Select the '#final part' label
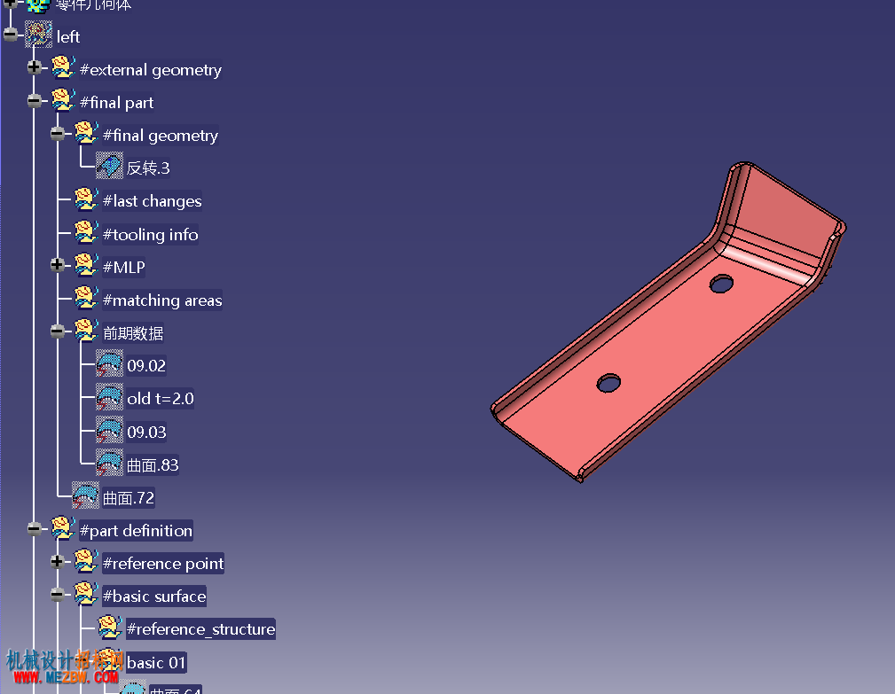Viewport: 895px width, 694px height. click(x=116, y=103)
